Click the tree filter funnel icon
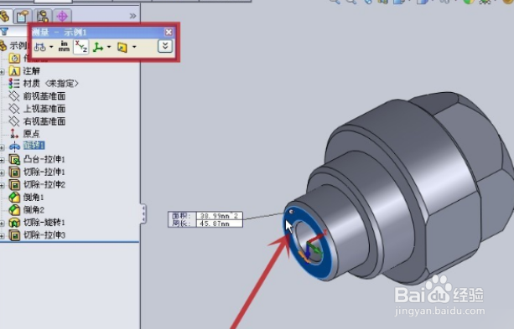Screen dimensions: 514x329 (x=4, y=32)
